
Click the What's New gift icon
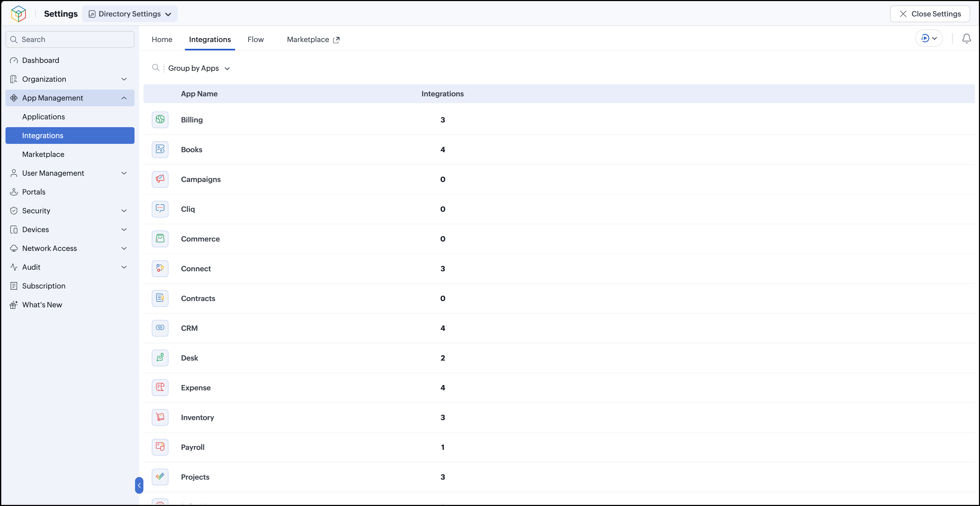14,304
